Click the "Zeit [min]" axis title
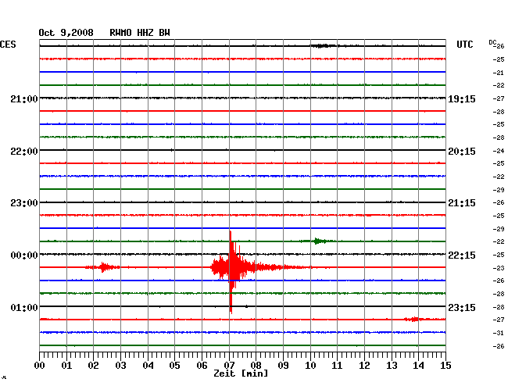 coord(241,373)
